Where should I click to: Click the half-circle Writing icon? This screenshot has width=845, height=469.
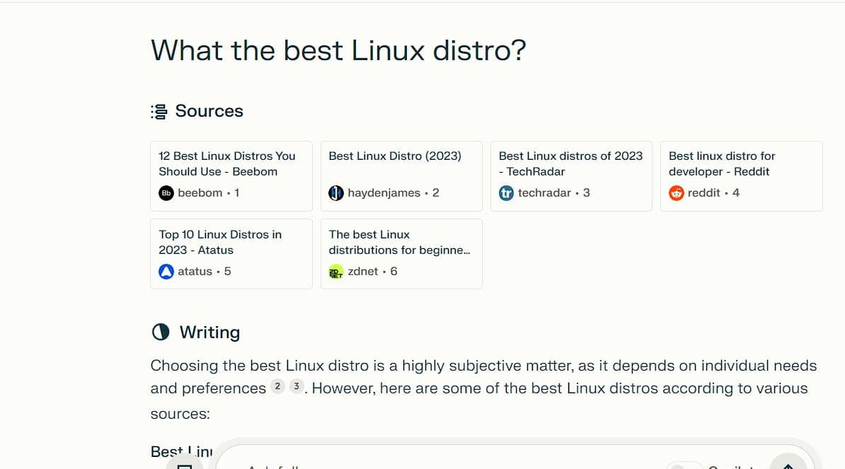(161, 332)
